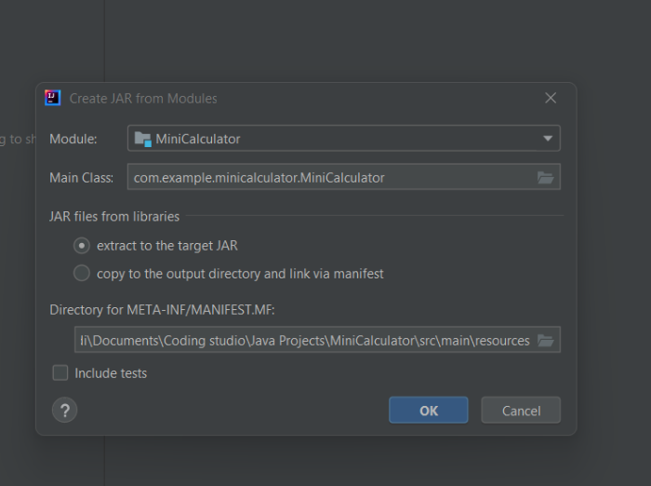
Task: Close the Create JAR from Modules dialog
Action: [x=551, y=98]
